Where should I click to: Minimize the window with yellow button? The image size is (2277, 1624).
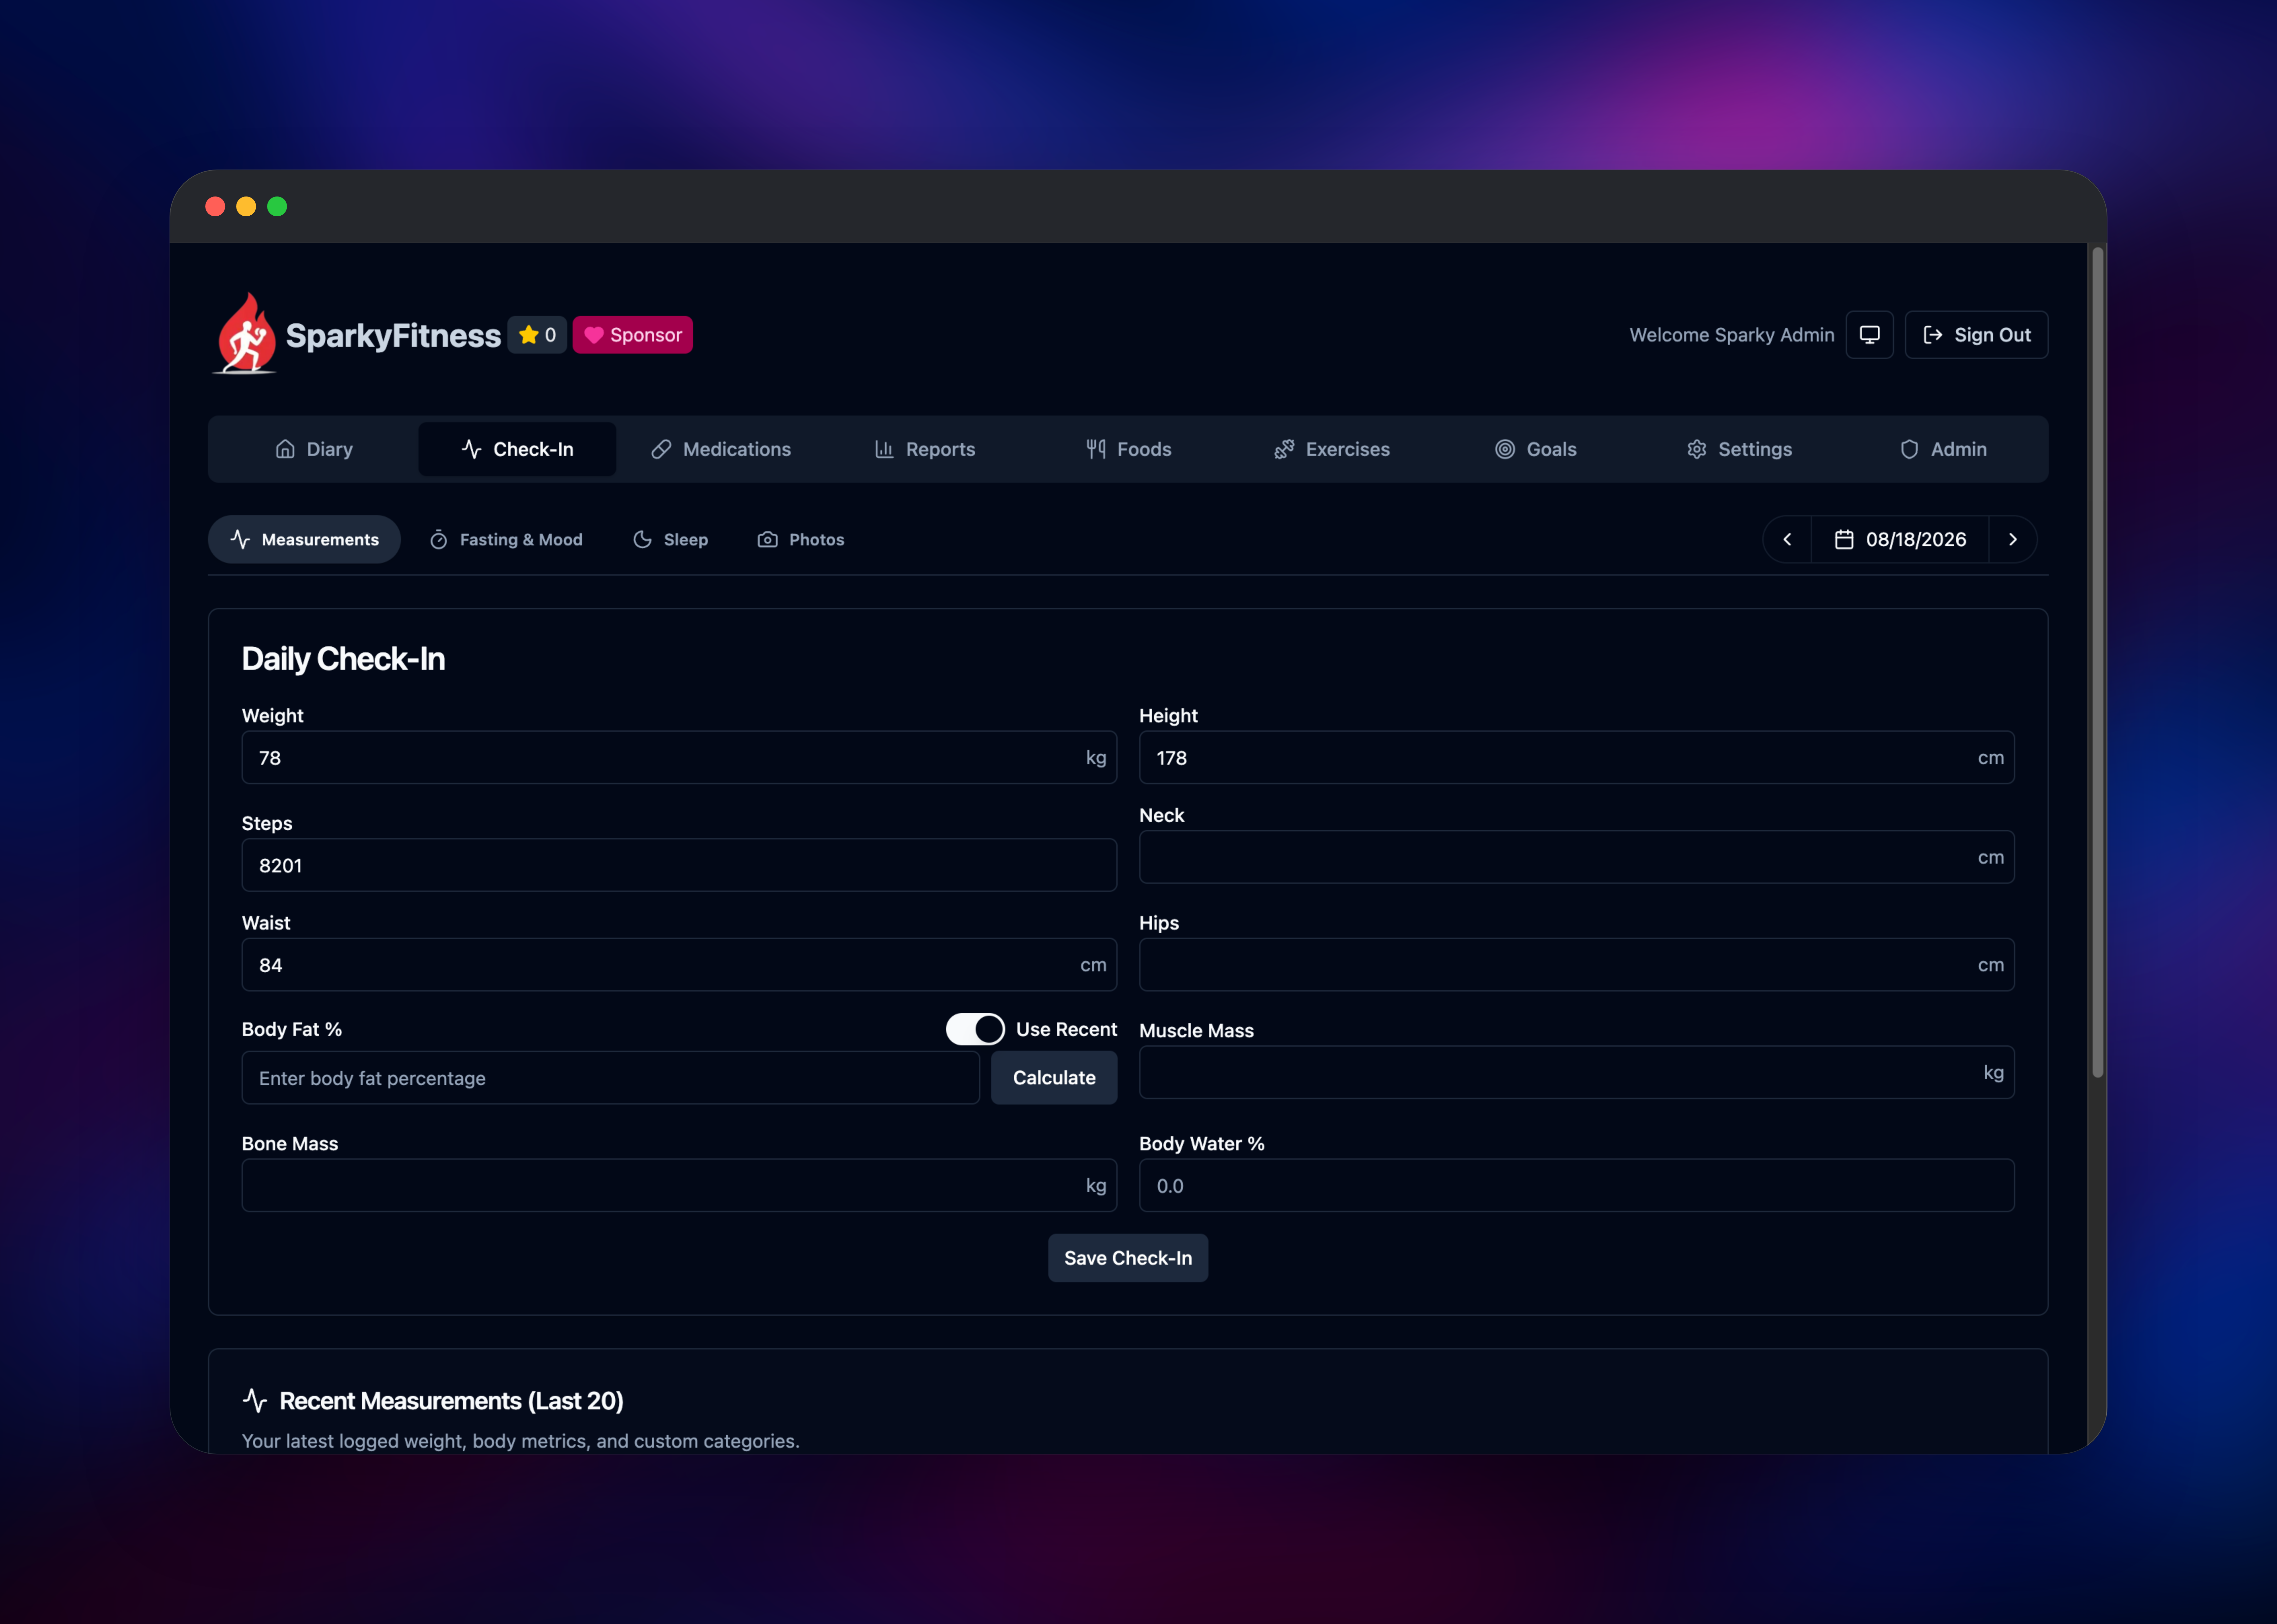(x=246, y=206)
